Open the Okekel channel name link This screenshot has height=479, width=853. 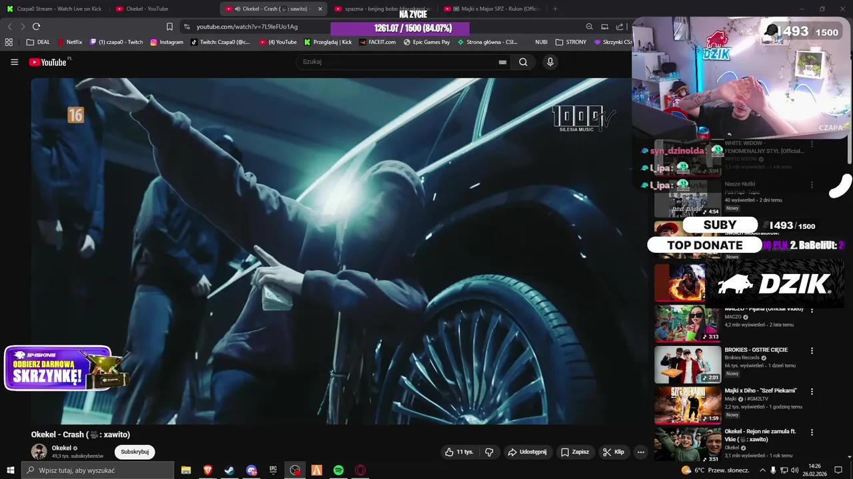61,448
